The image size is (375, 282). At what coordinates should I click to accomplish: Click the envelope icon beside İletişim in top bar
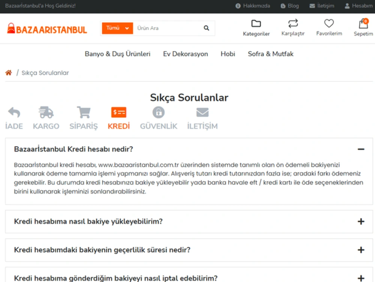[312, 6]
